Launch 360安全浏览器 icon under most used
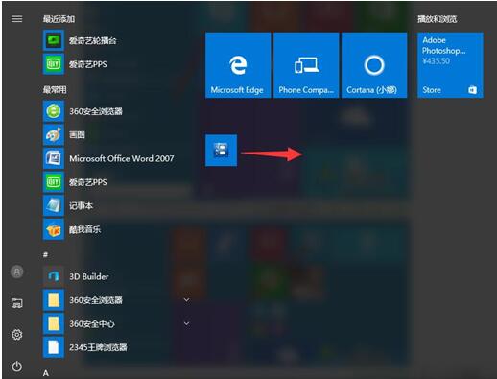497x379 pixels. (54, 111)
